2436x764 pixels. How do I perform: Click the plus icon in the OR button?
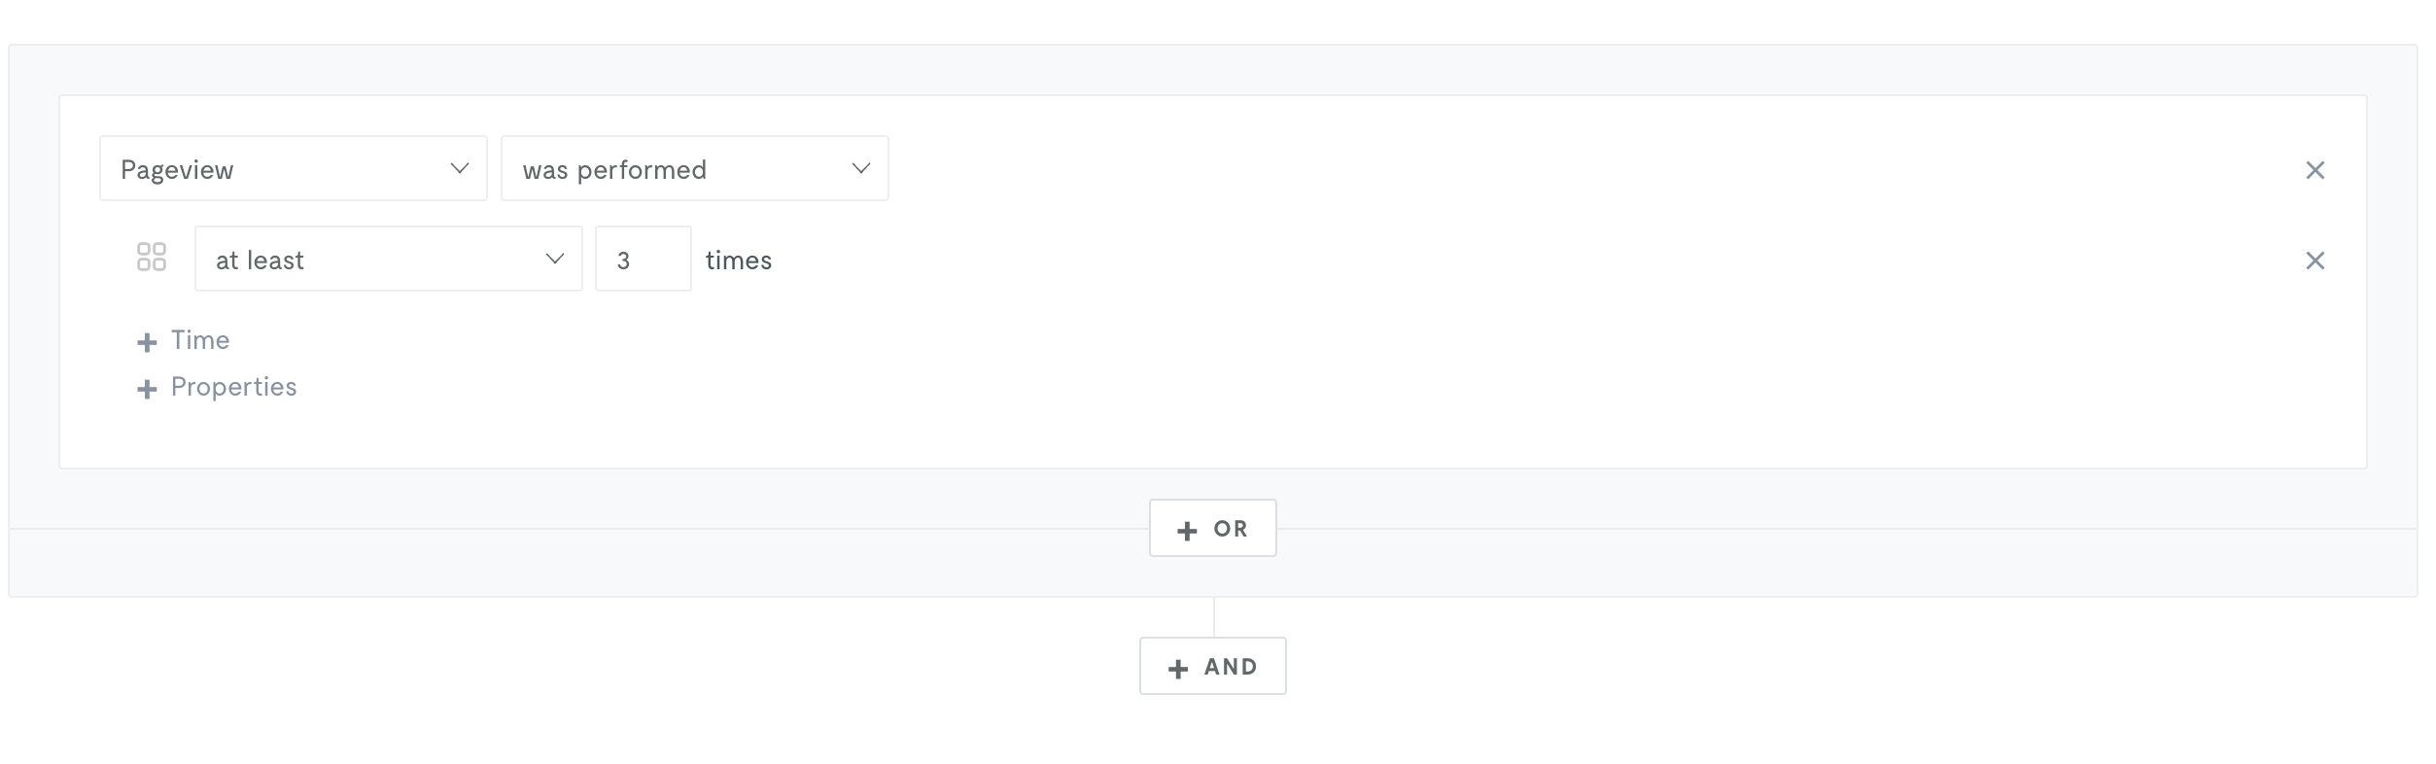[x=1187, y=531]
